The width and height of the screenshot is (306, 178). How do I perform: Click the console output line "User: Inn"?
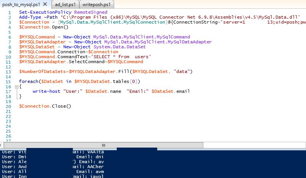[x=13, y=176]
